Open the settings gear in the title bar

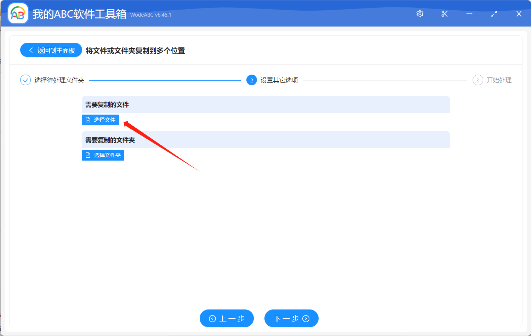pyautogui.click(x=419, y=14)
